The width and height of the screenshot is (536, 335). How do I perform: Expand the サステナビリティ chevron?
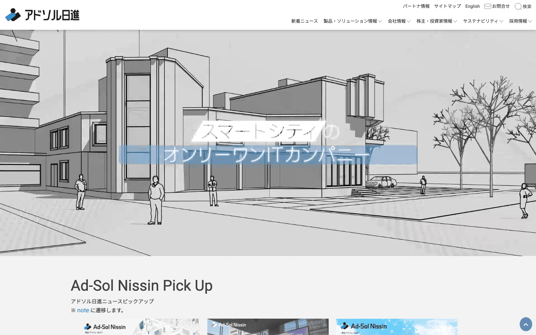[x=501, y=22]
